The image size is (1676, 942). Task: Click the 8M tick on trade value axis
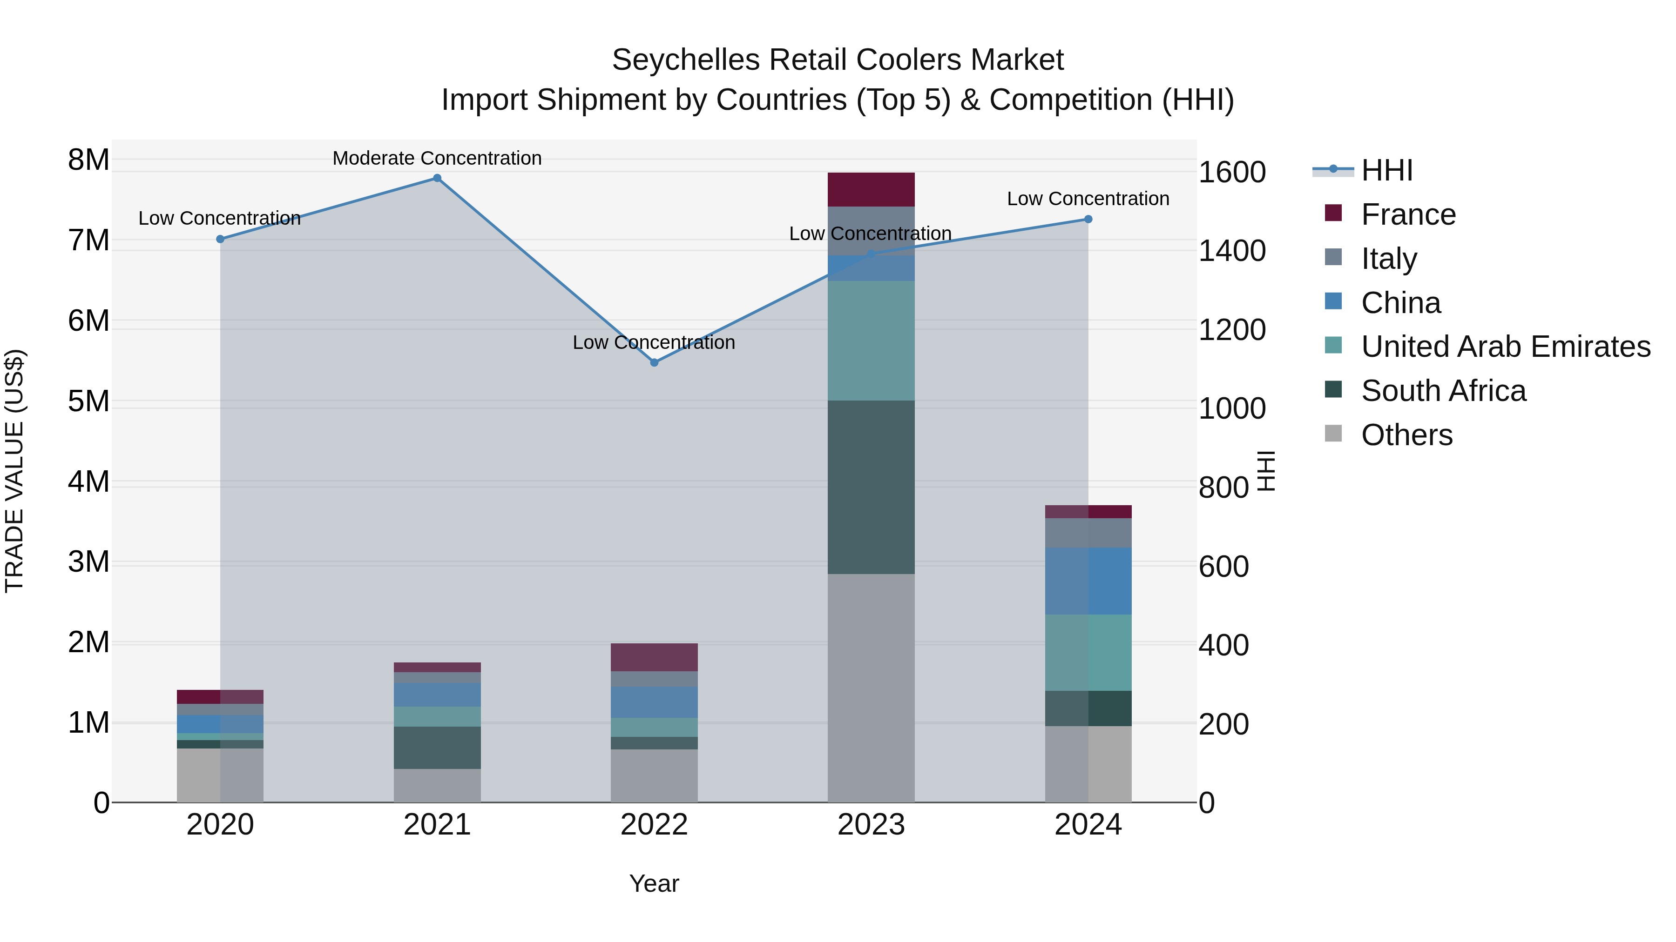point(88,159)
